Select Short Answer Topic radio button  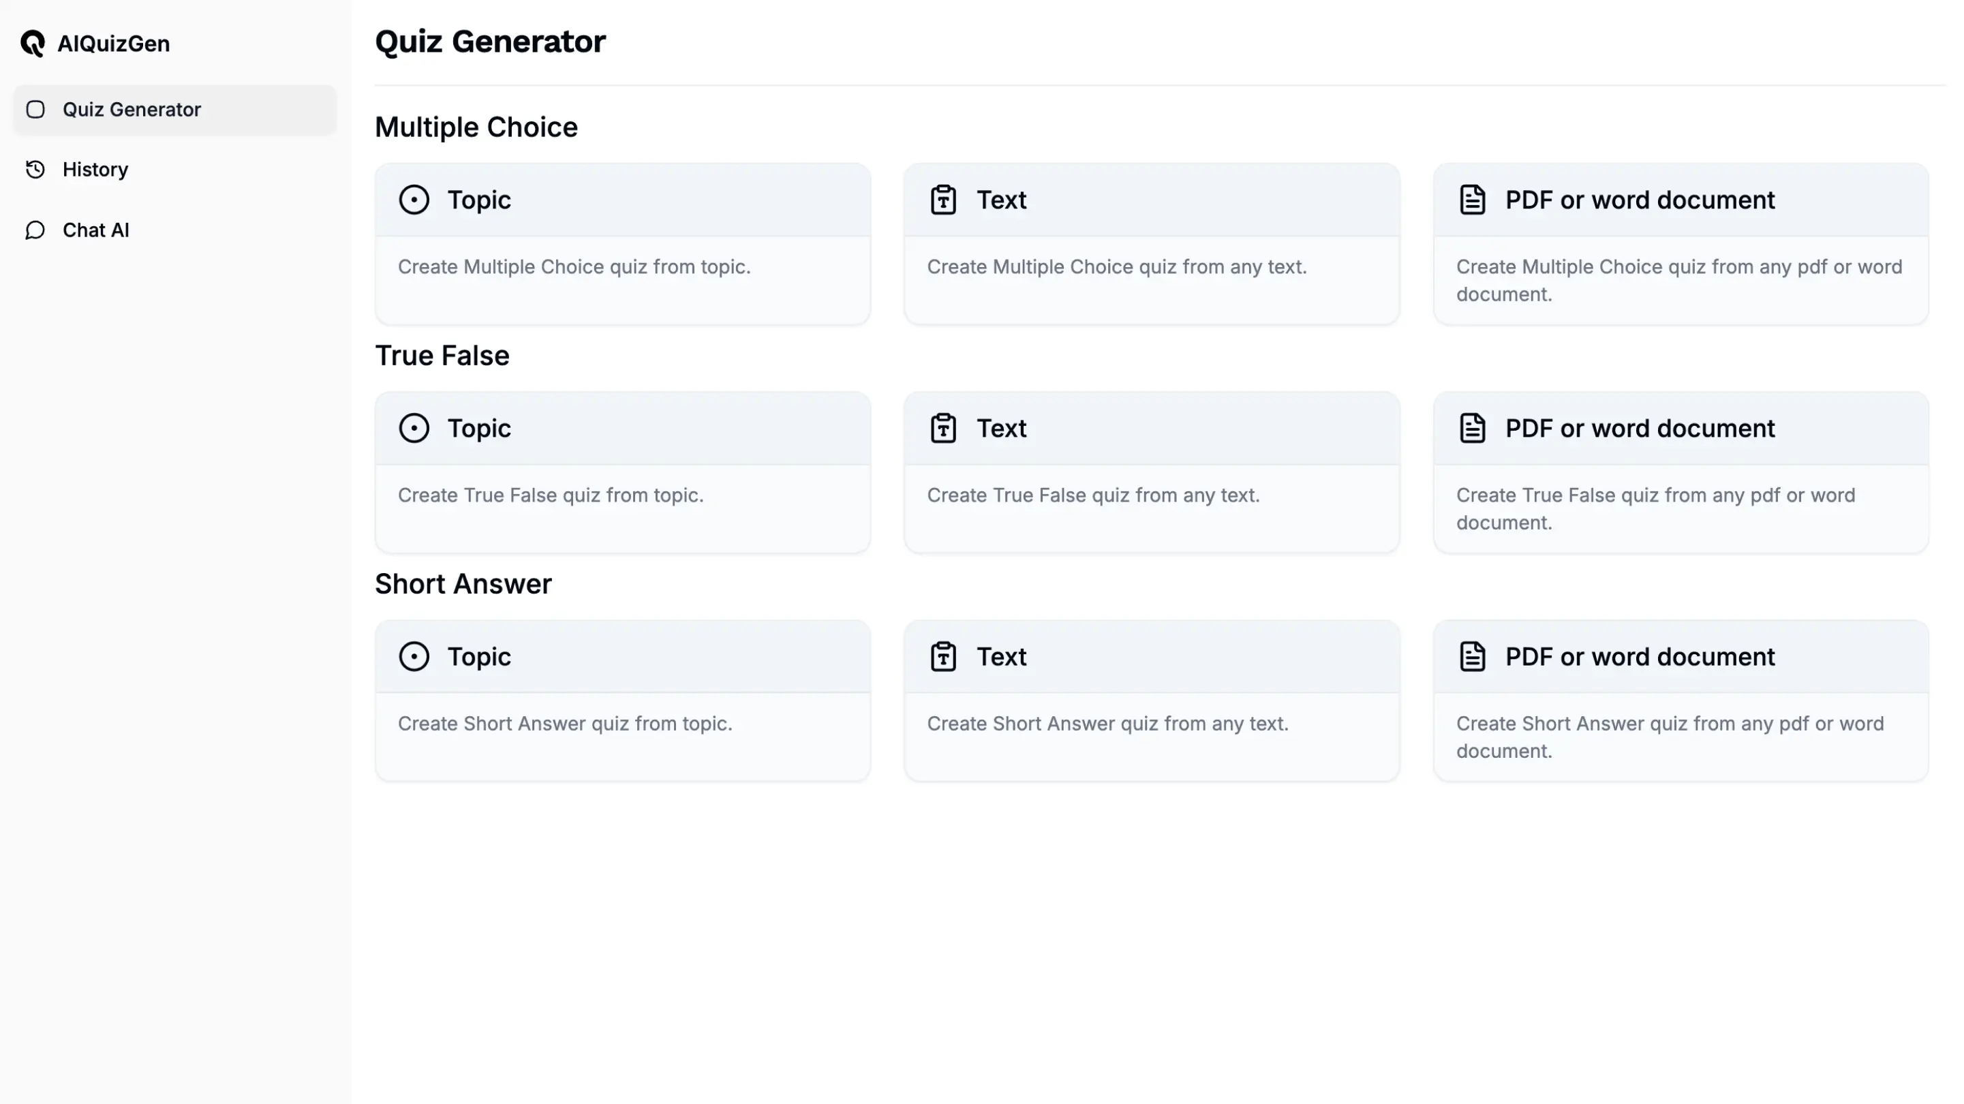pos(414,656)
